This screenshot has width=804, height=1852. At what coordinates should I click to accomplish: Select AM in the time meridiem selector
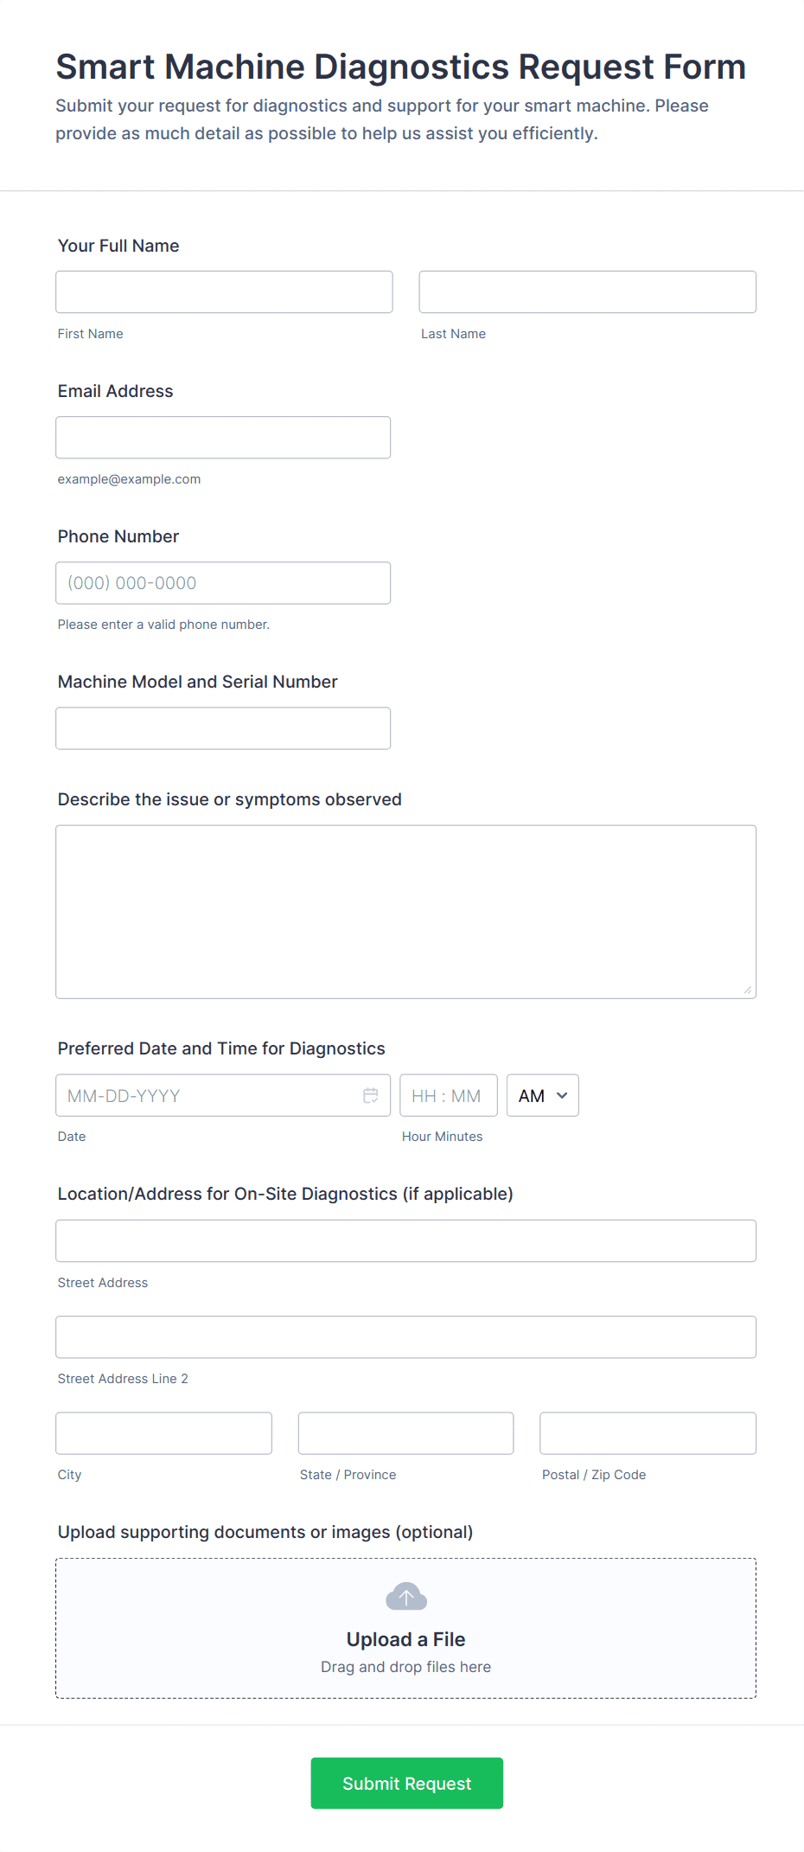click(542, 1095)
